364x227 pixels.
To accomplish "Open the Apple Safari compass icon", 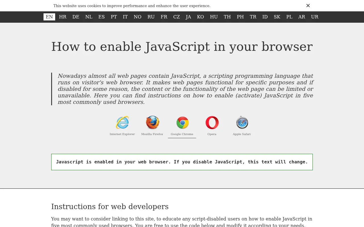I will point(242,123).
